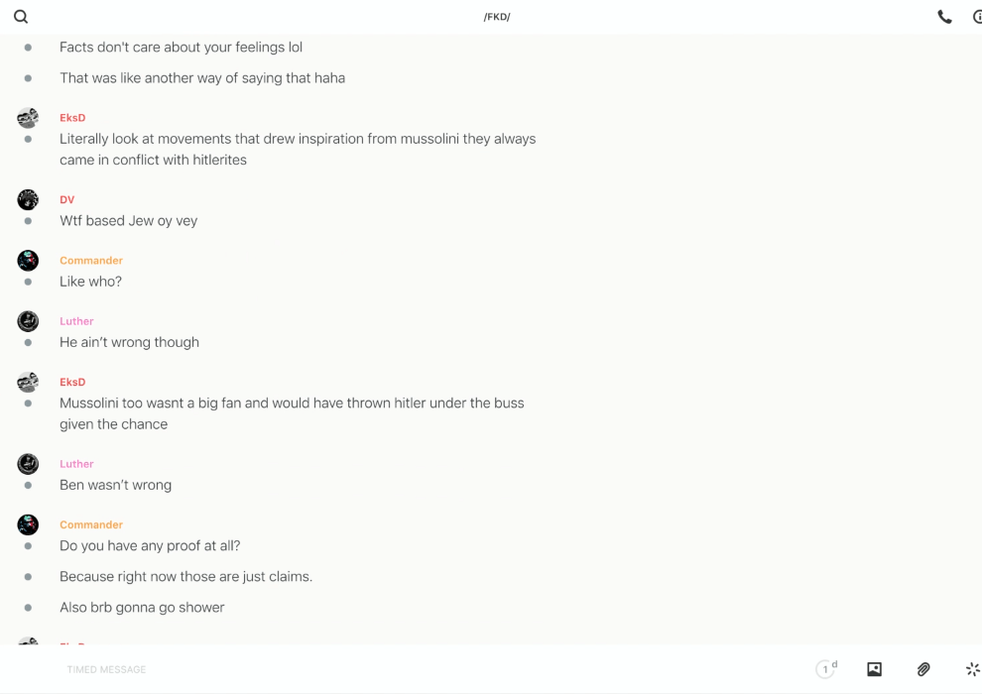
Task: Open the timed message duration selector
Action: pos(825,669)
